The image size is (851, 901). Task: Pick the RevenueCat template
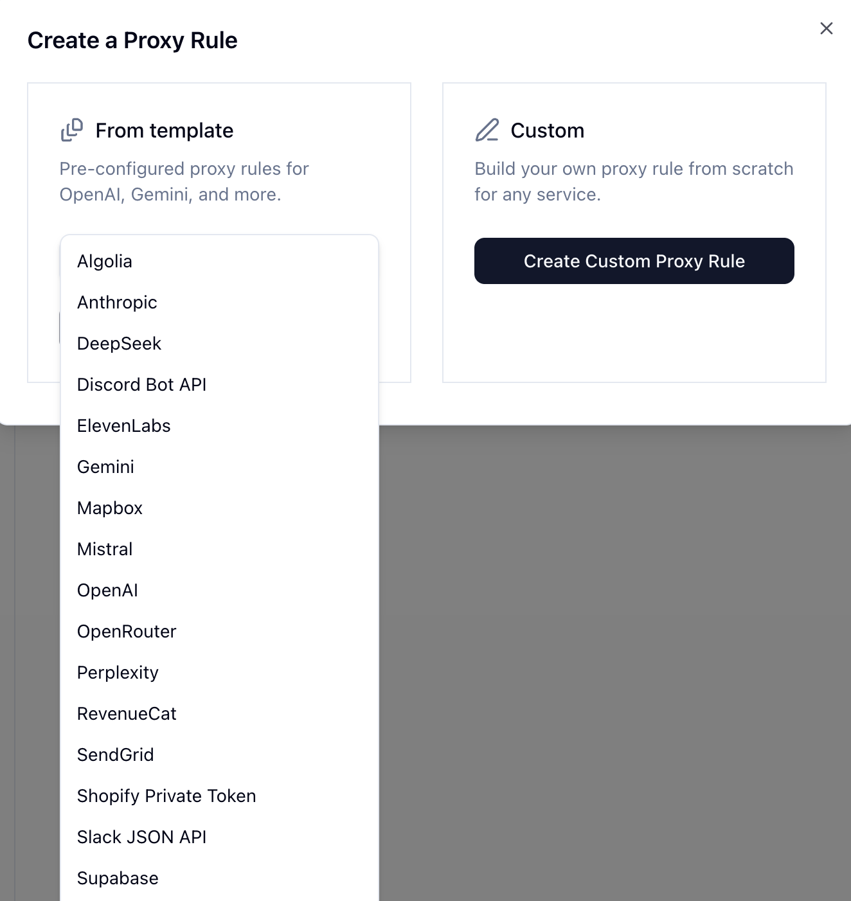tap(127, 714)
